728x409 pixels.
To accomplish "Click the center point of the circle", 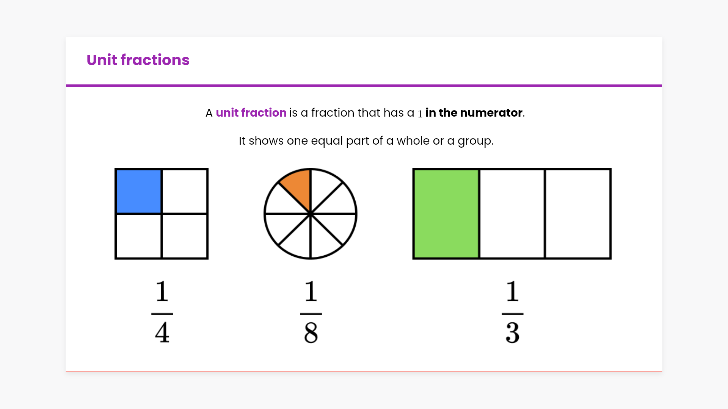I will 311,214.
